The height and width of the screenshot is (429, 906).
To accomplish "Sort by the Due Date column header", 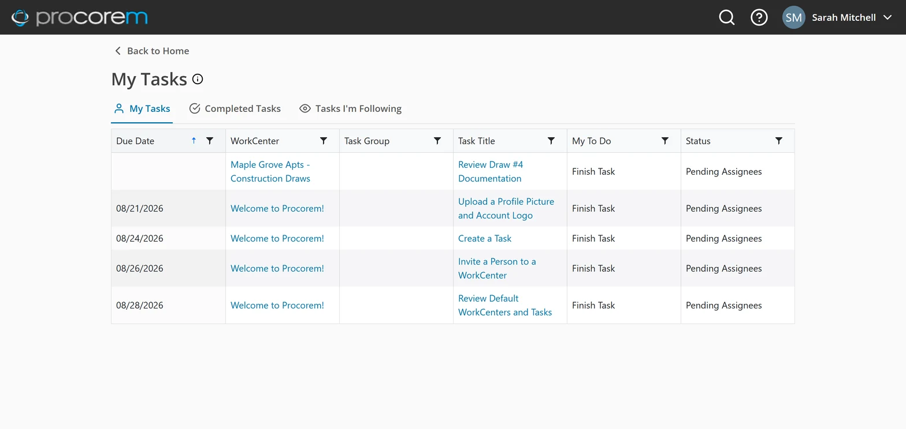I will [x=135, y=141].
